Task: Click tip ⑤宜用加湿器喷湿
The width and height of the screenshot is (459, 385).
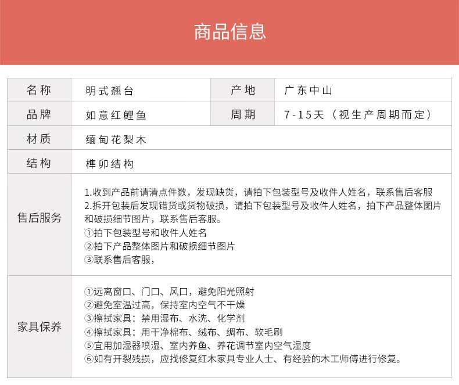Action: coord(198,346)
